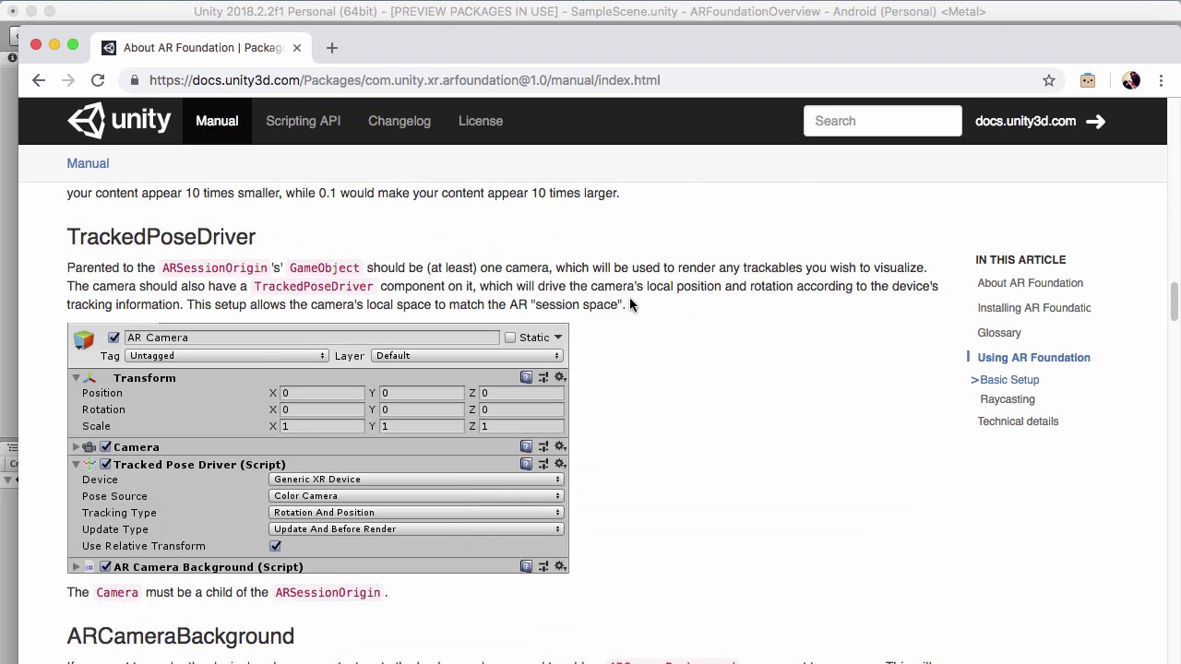The image size is (1181, 664).
Task: Click Transform preset sliders icon
Action: coord(543,377)
